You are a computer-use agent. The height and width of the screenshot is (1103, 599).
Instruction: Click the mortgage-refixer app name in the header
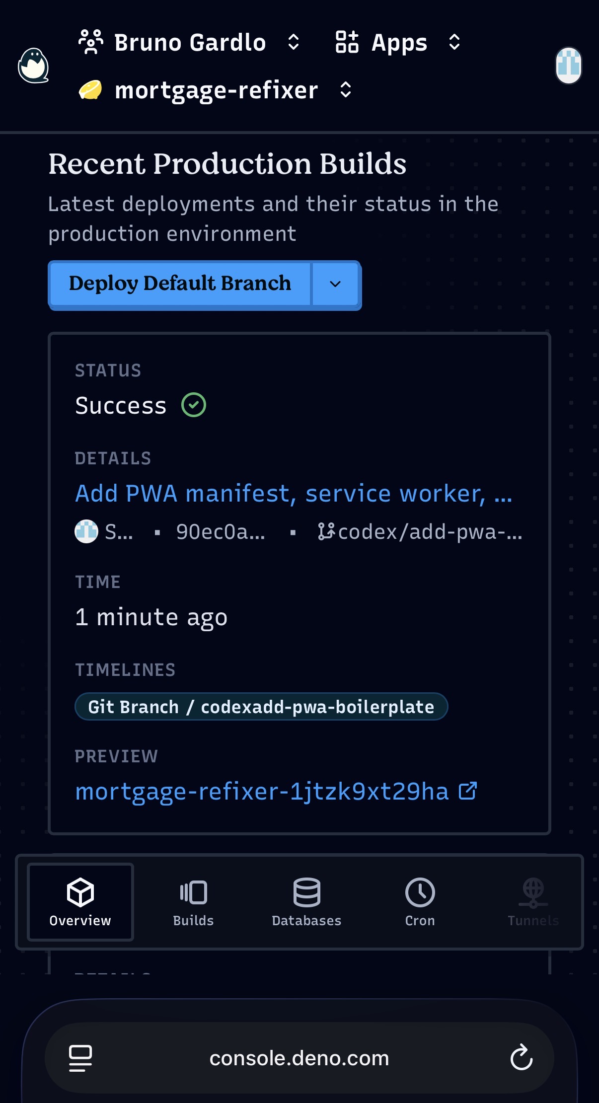(216, 90)
